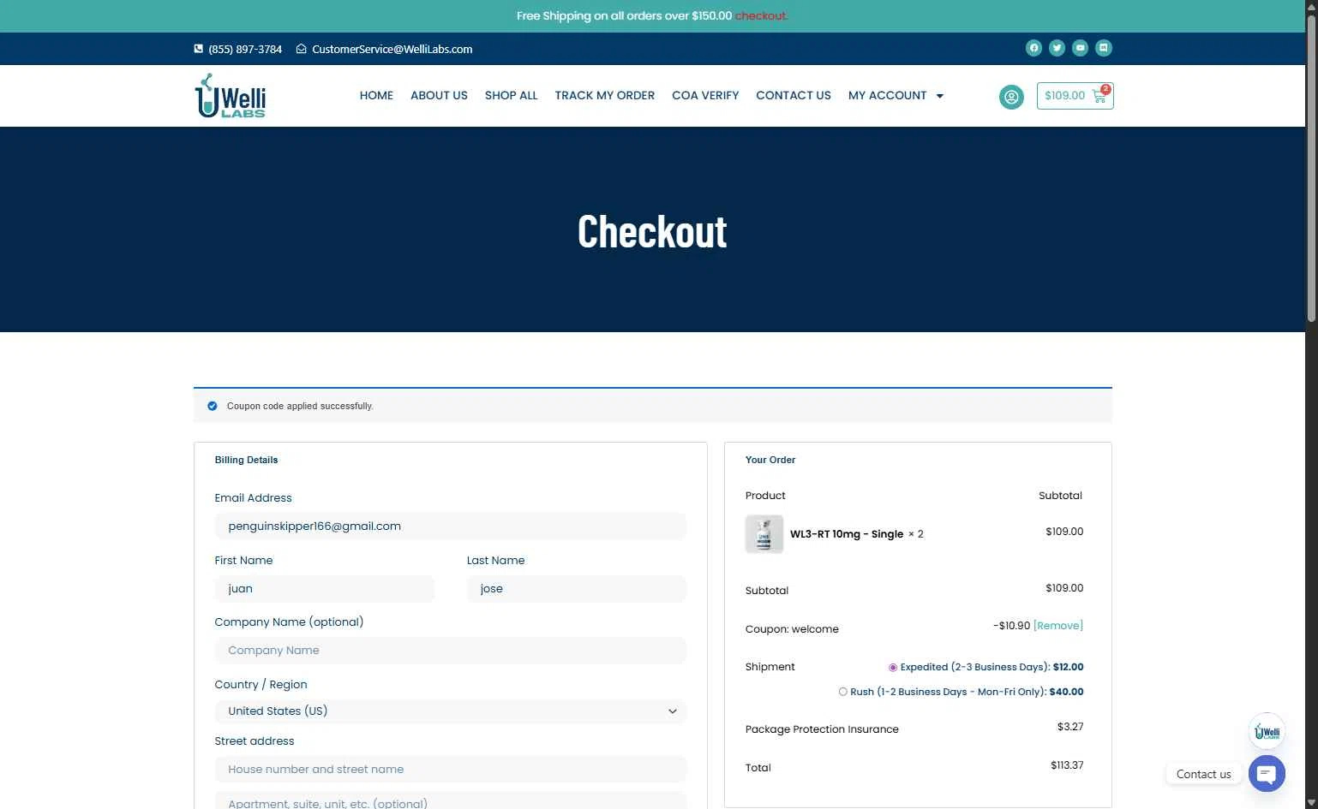Go to Contact Us in navigation
The width and height of the screenshot is (1318, 809).
point(794,96)
